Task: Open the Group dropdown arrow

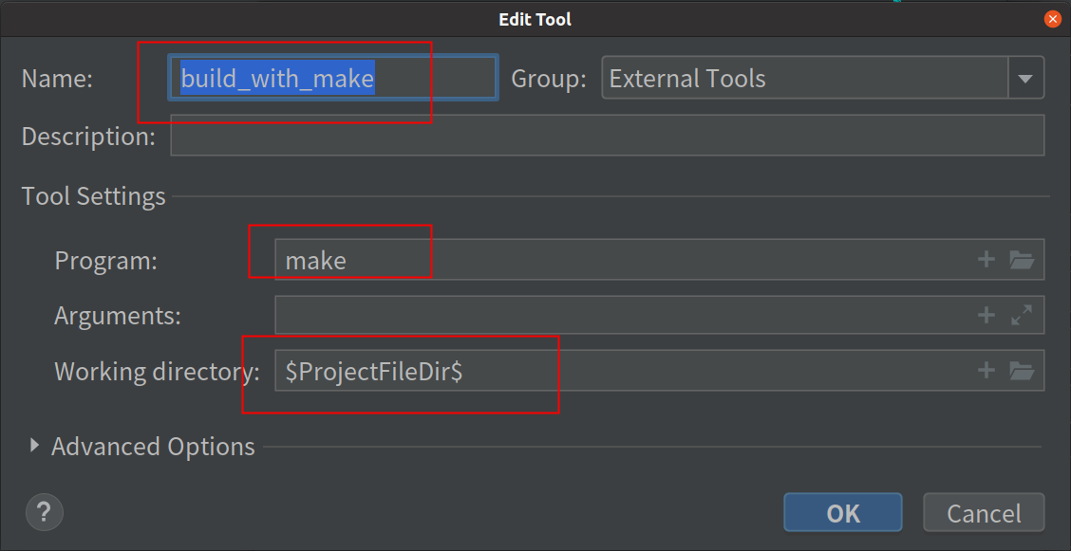Action: coord(1025,79)
